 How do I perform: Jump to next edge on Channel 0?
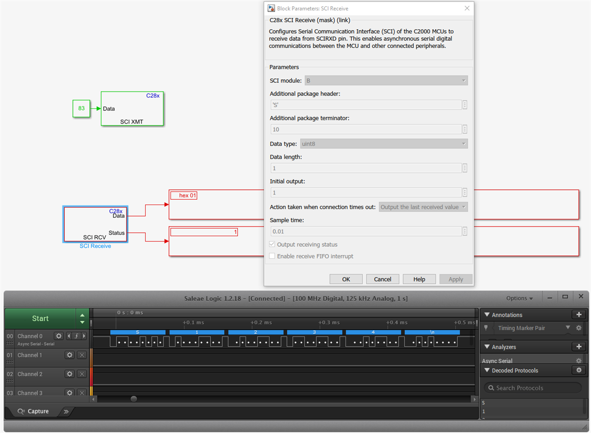[x=84, y=336]
